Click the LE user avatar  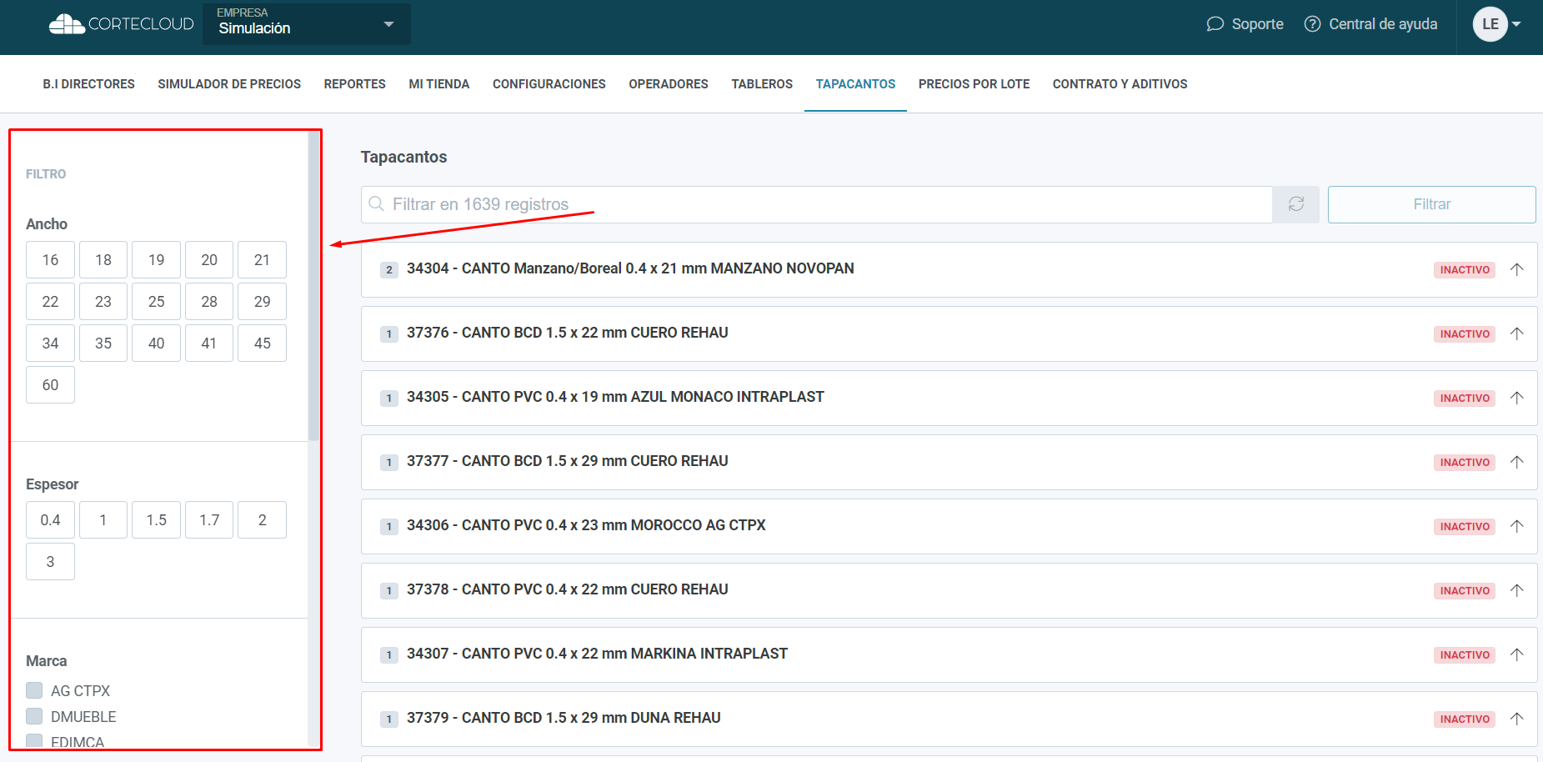(1490, 24)
